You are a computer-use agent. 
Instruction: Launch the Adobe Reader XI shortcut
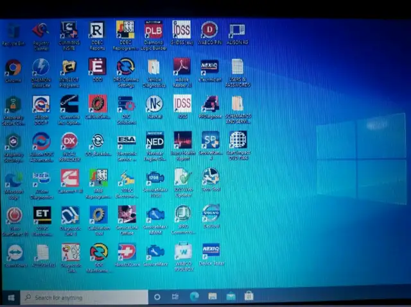(x=182, y=67)
